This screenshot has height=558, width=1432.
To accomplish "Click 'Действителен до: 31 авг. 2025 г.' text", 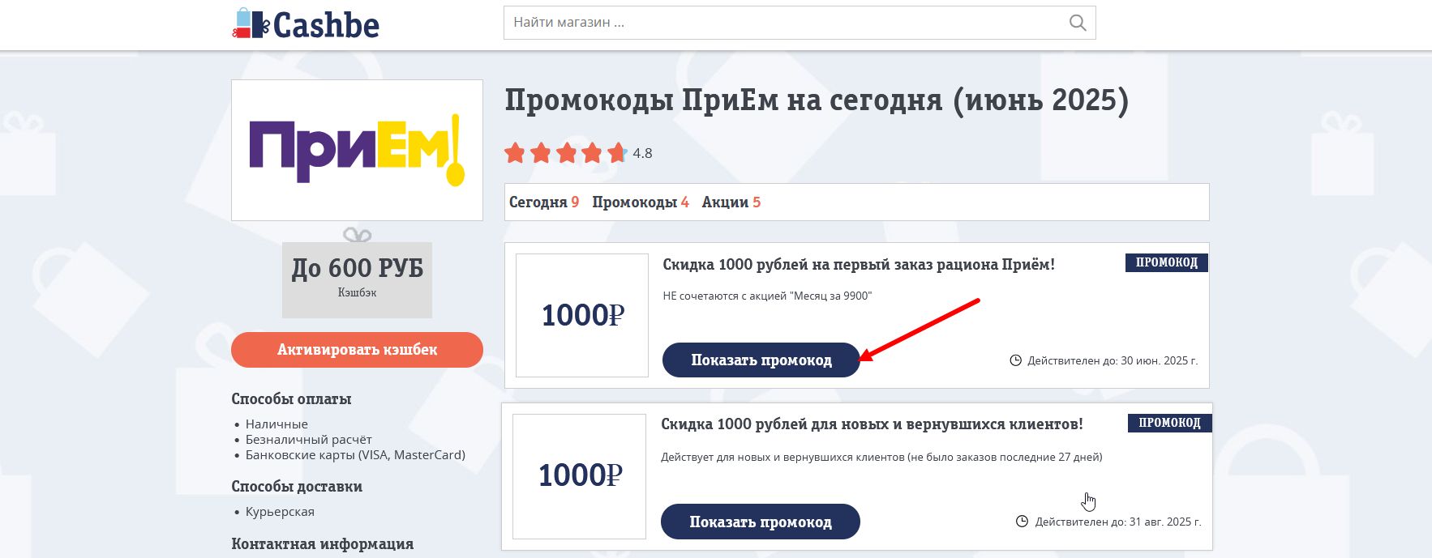I will pos(1118,522).
